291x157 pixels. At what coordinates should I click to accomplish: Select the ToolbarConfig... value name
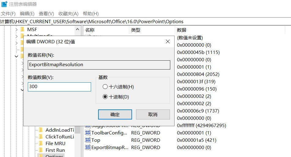click(109, 133)
